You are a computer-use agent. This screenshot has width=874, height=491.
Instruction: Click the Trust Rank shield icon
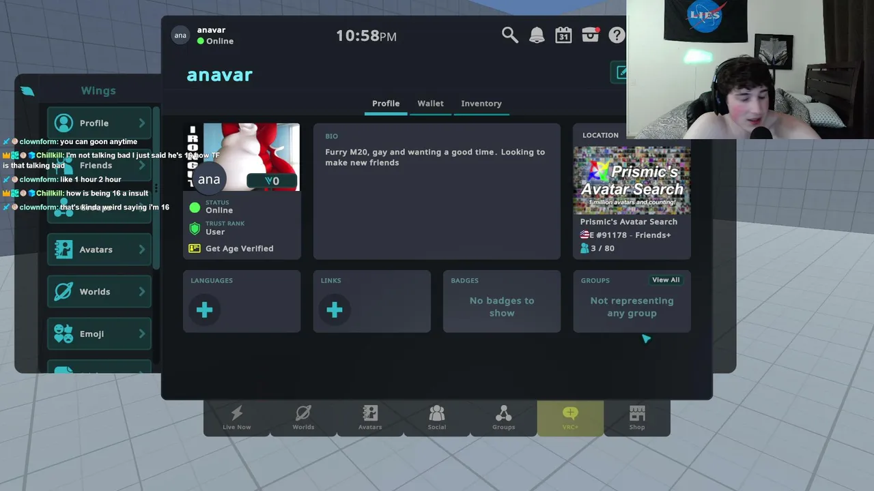pos(195,228)
